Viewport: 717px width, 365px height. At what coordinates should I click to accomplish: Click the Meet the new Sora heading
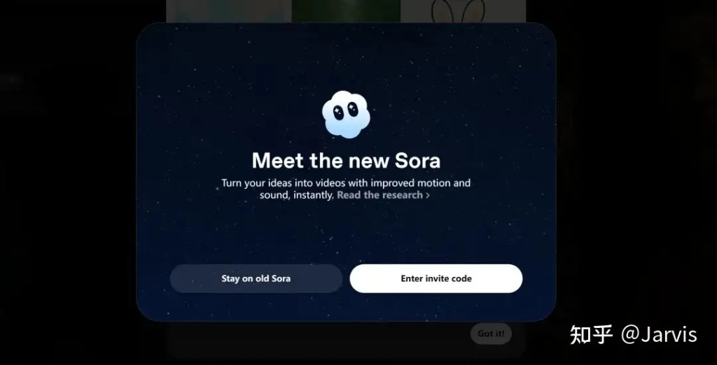346,161
